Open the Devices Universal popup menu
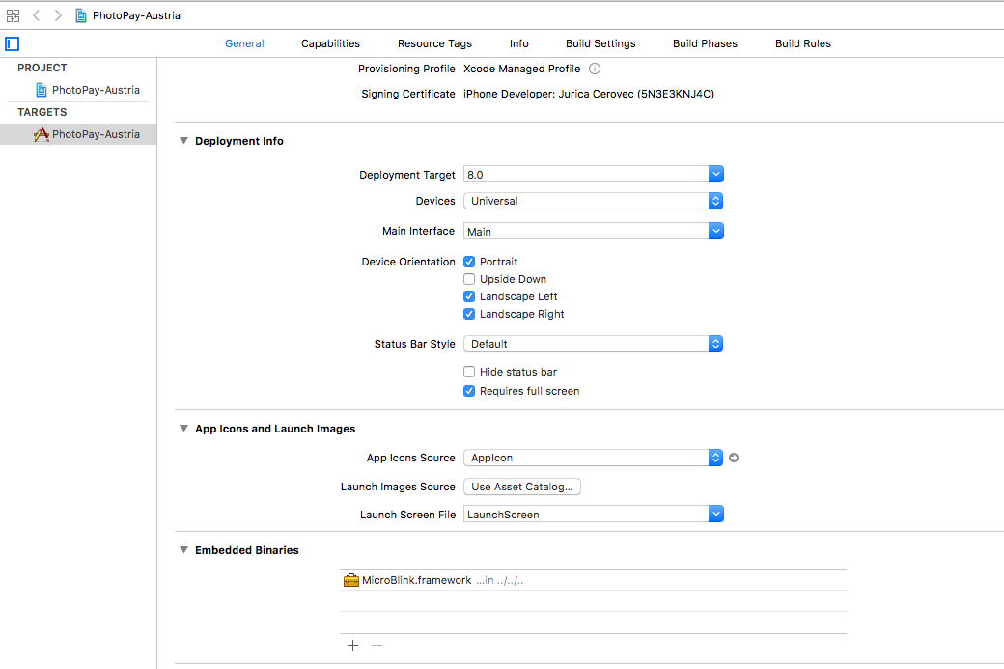This screenshot has height=669, width=1004. click(593, 201)
